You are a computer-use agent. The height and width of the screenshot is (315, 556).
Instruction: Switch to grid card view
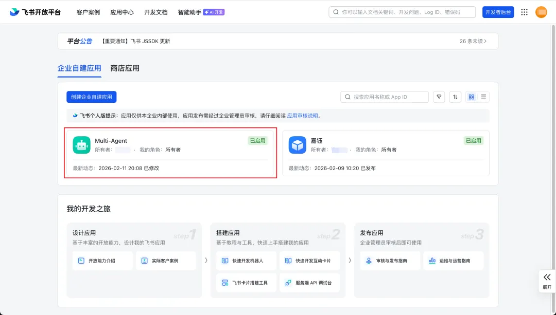471,97
